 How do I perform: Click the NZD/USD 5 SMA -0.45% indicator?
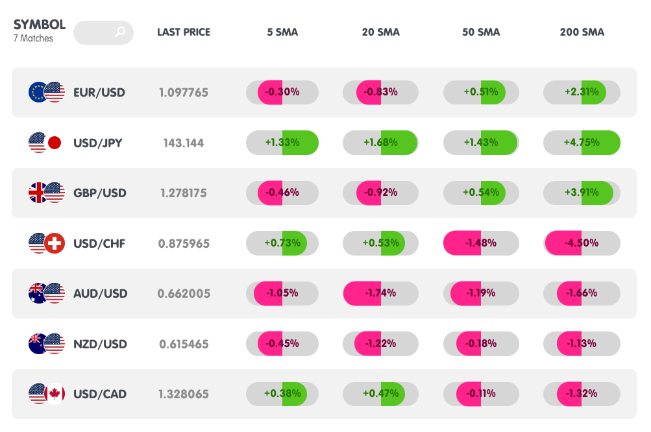coord(282,344)
